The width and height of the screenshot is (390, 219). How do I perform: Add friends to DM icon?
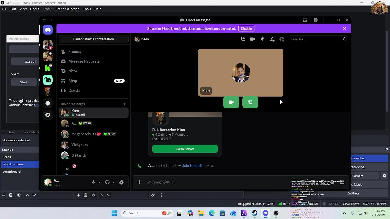point(272,39)
